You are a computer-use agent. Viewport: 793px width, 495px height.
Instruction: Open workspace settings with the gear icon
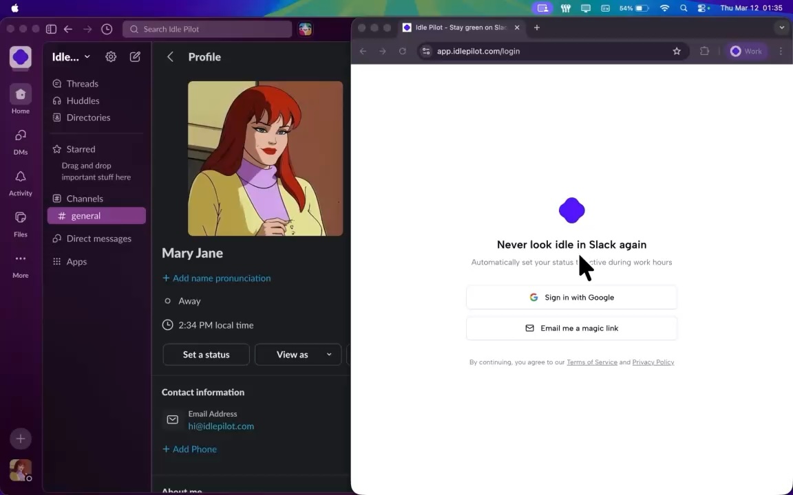111,57
